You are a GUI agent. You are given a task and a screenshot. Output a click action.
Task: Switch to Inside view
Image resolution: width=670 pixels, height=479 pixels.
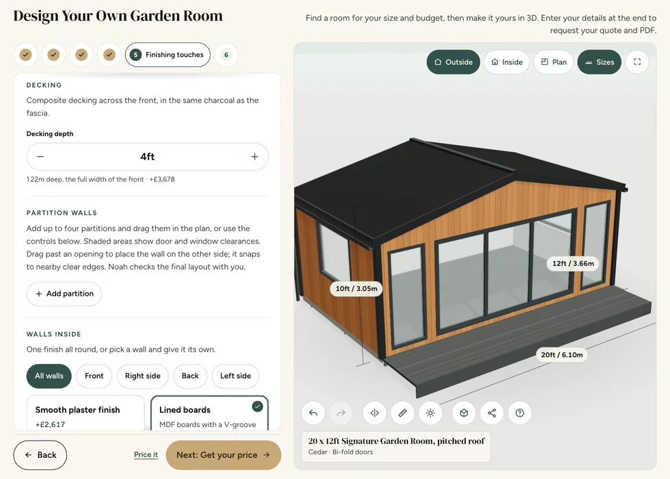(507, 62)
